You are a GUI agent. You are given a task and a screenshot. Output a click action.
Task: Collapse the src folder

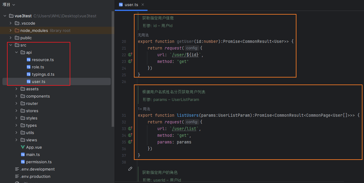[11, 45]
